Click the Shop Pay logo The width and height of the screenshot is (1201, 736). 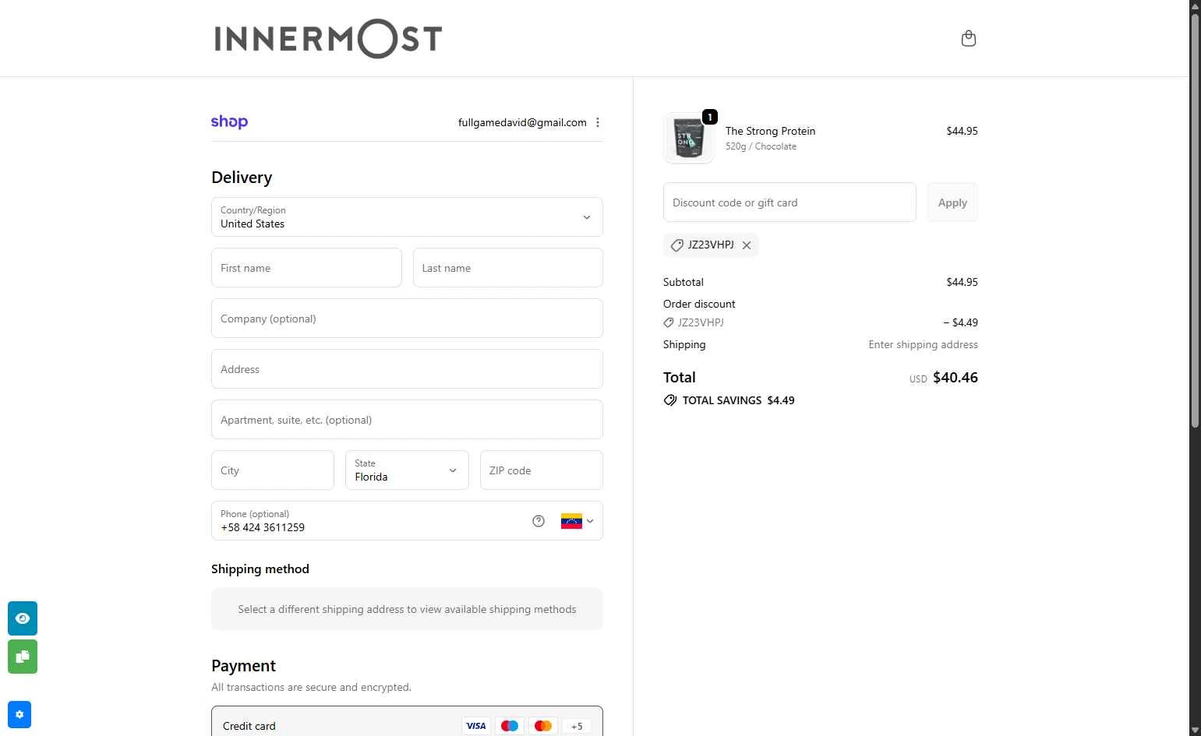coord(229,121)
